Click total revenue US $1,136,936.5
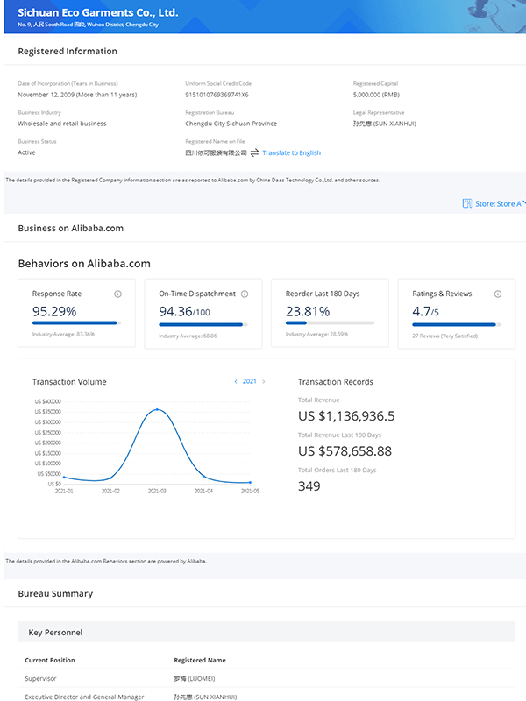The width and height of the screenshot is (526, 701). point(346,416)
